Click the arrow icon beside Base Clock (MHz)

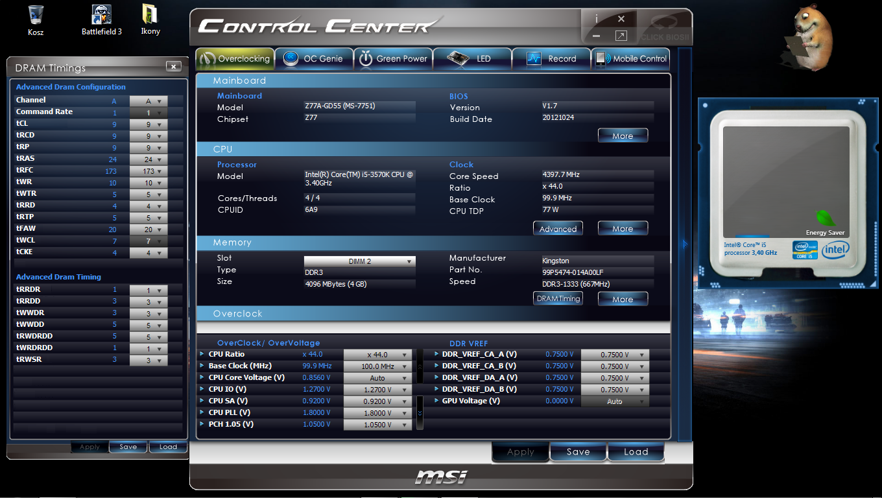coord(202,366)
